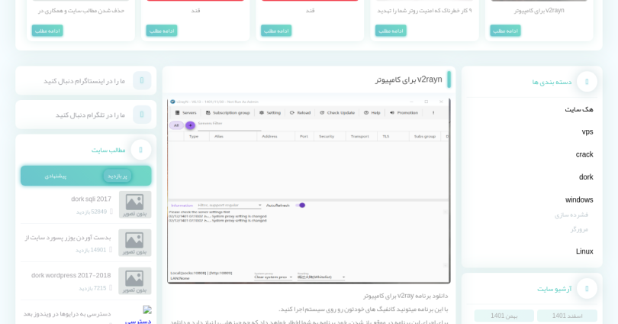
Task: Click ما را در اینستاگرام دنبال کنید
Action: pyautogui.click(x=85, y=81)
